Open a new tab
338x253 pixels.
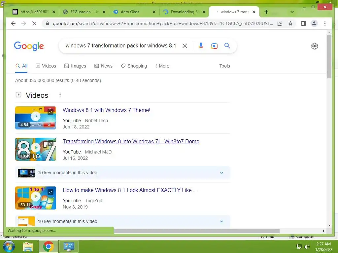pyautogui.click(x=266, y=12)
